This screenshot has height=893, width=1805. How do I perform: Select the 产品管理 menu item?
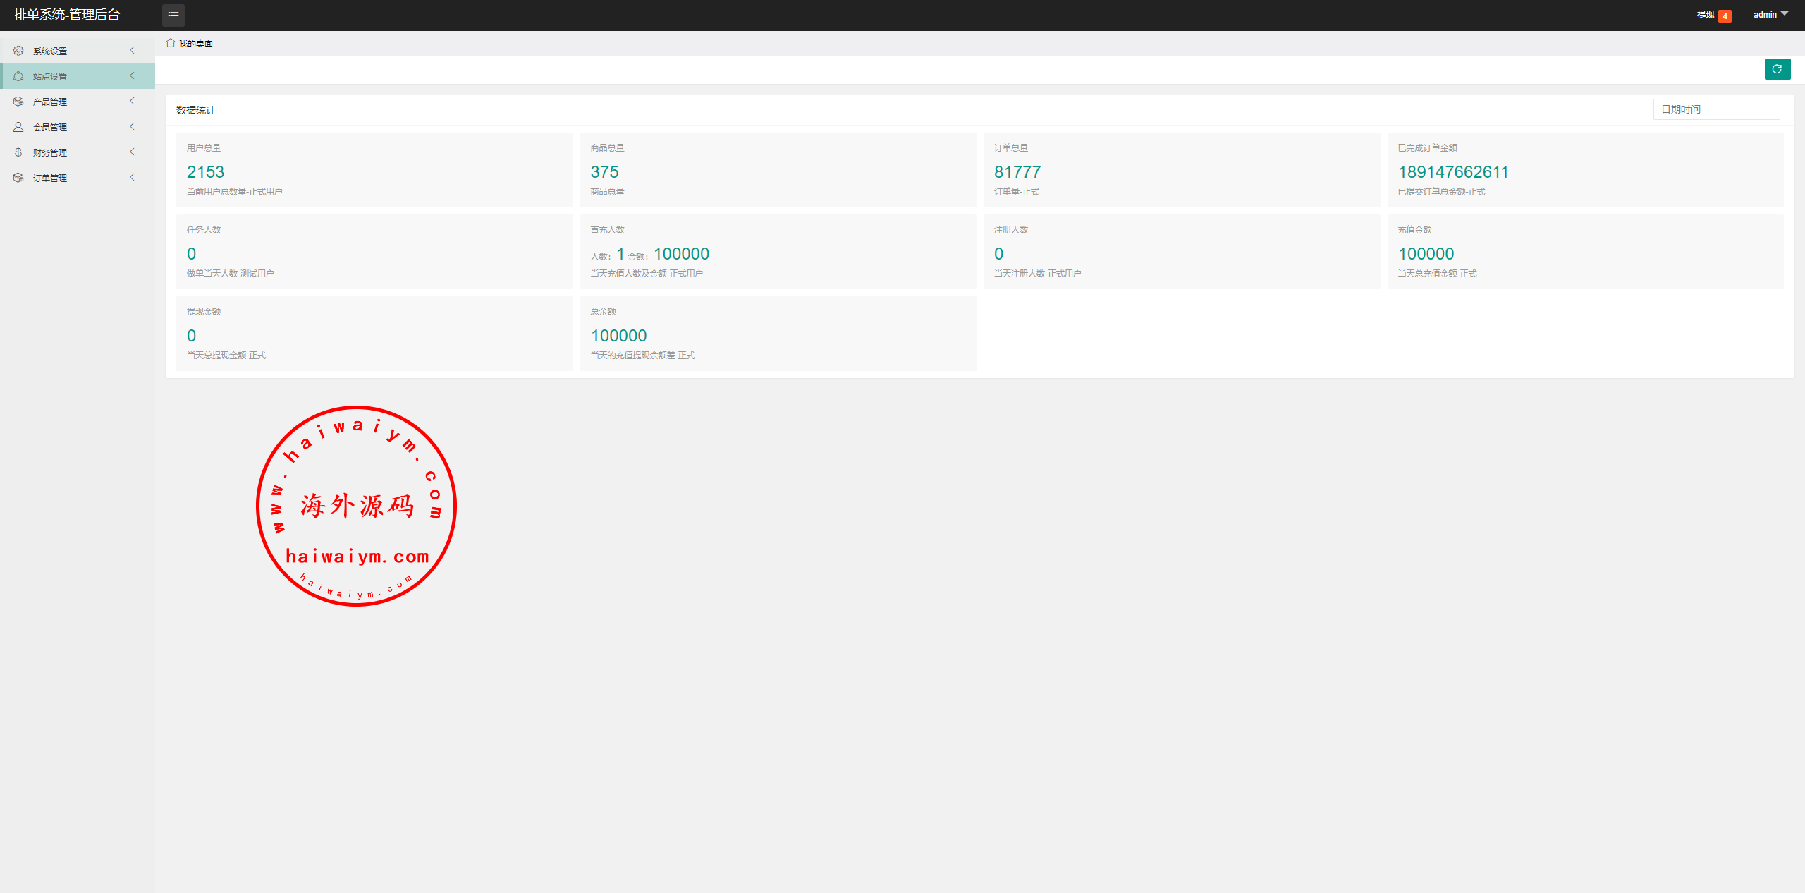(x=50, y=102)
